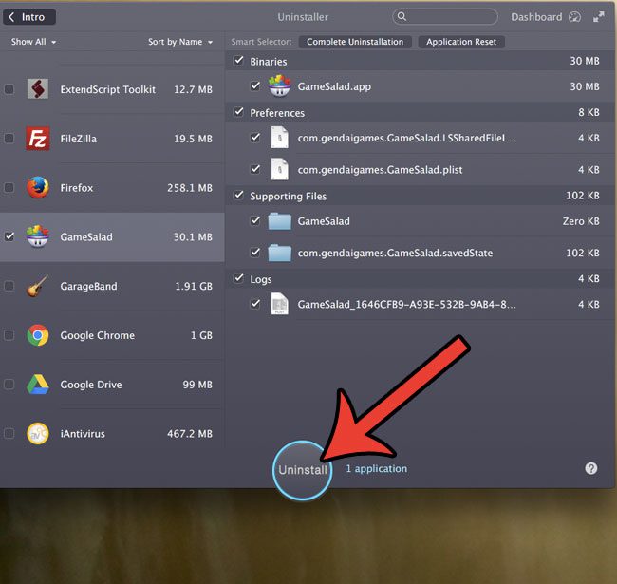Uncheck the Binaries group checkbox

pos(238,62)
